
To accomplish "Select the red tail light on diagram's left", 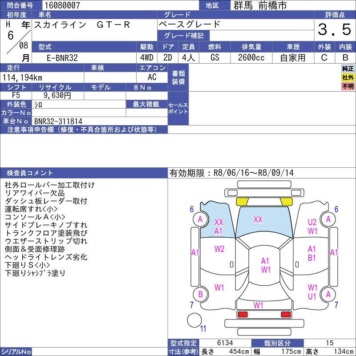I will (x=242, y=315).
